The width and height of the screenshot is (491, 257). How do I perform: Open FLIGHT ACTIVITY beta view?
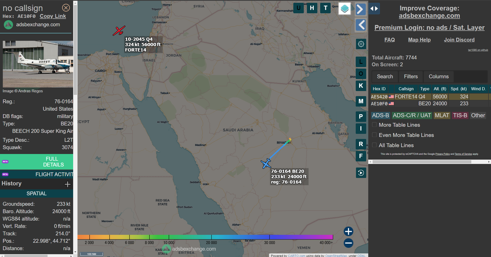[x=37, y=174]
